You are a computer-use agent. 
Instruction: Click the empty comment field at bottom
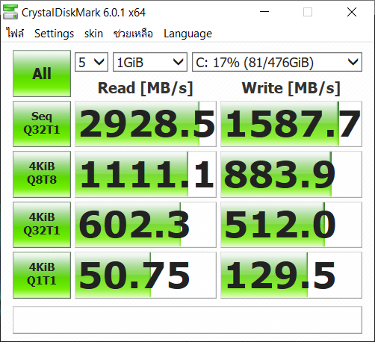[187, 320]
